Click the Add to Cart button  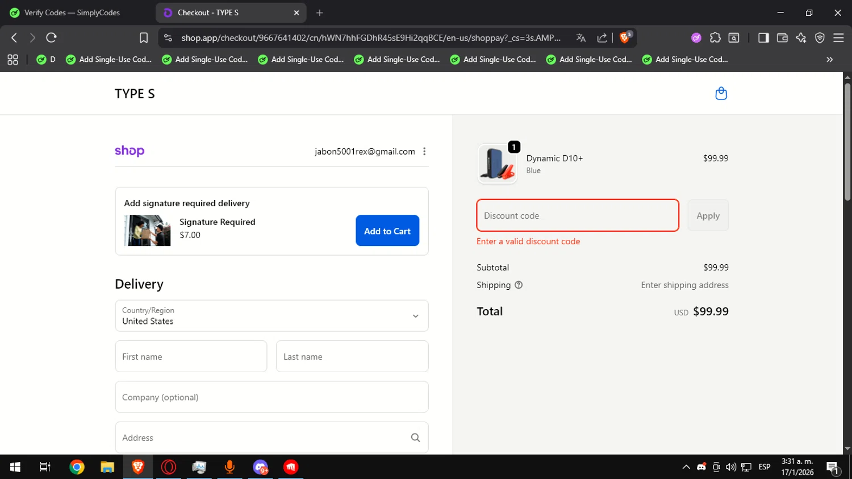(387, 231)
